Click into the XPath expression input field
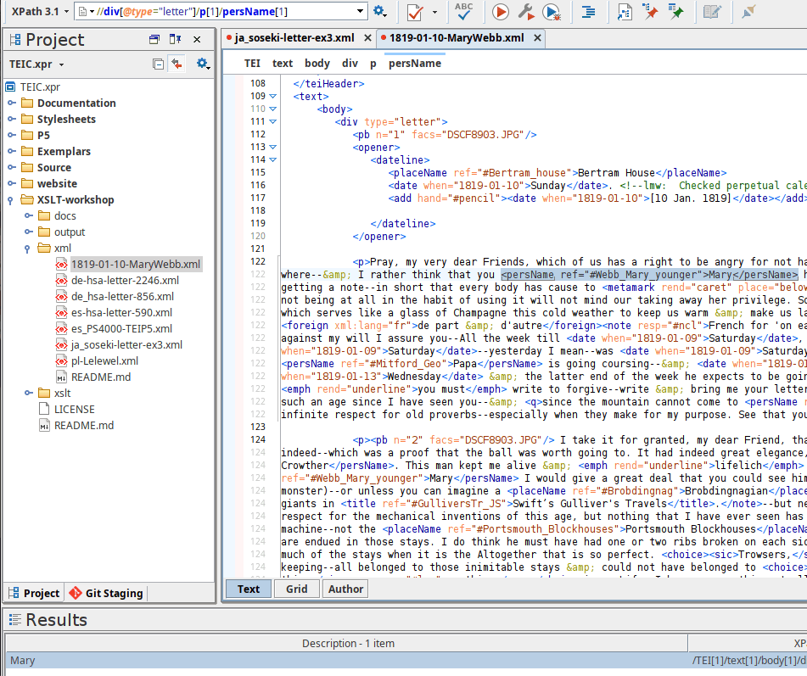Screen dimensions: 807x676 (x=221, y=11)
